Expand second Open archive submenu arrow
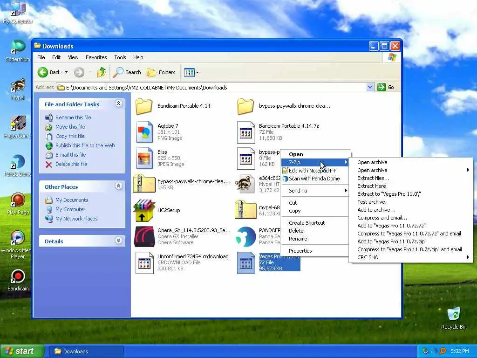The height and width of the screenshot is (358, 477). coord(468,170)
